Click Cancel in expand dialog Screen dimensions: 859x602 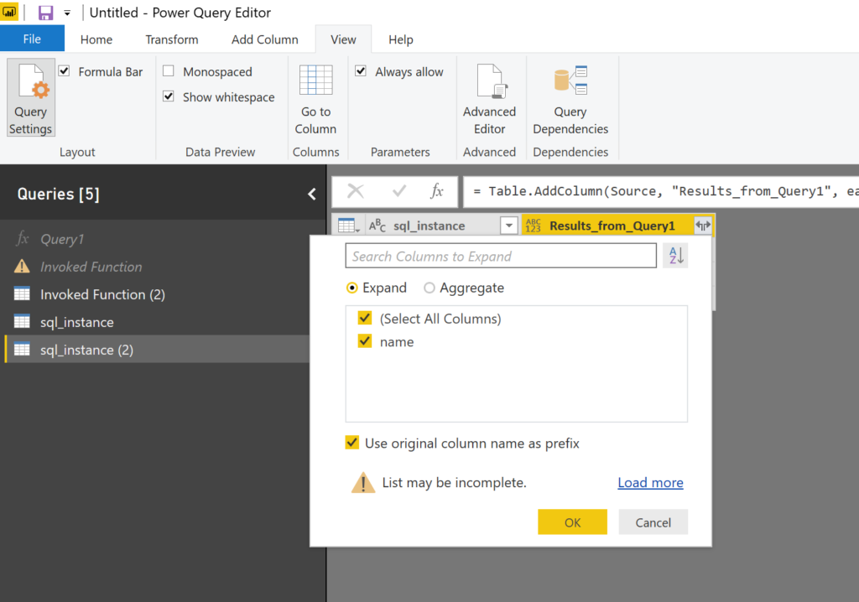653,522
